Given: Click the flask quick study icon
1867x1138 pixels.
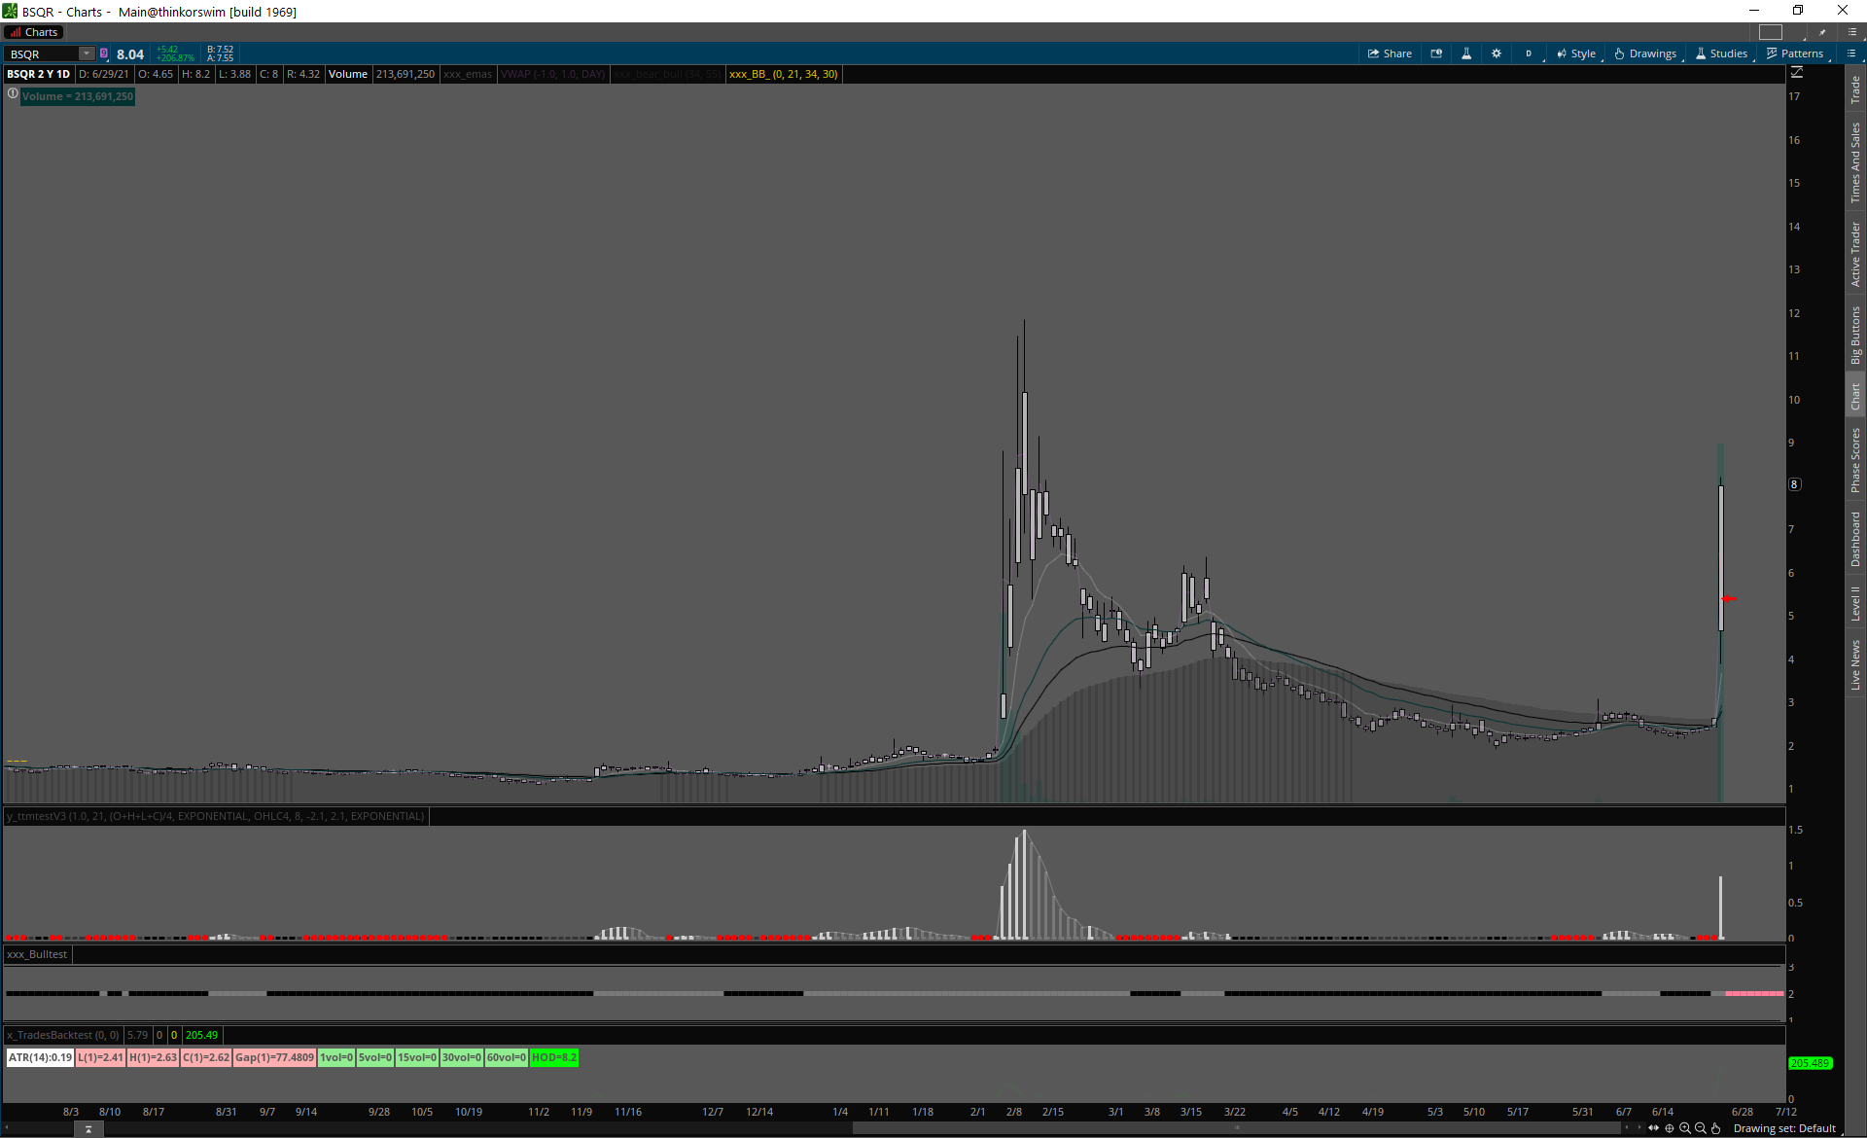Looking at the screenshot, I should [1466, 53].
